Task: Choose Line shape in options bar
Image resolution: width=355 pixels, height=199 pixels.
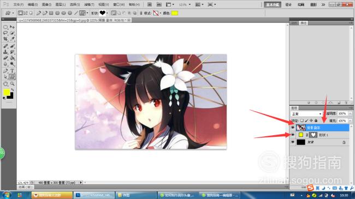Action: point(76,13)
